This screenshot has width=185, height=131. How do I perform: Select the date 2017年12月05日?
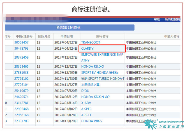(66, 73)
